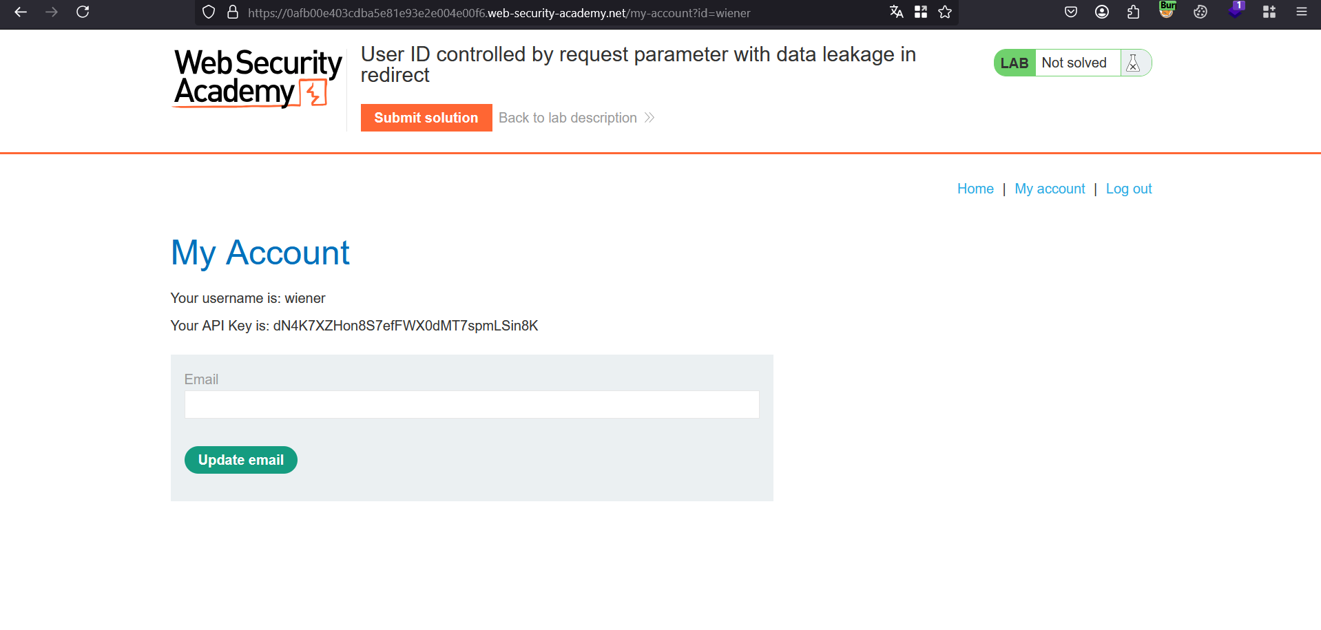
Task: Click the Log out link
Action: (x=1129, y=189)
